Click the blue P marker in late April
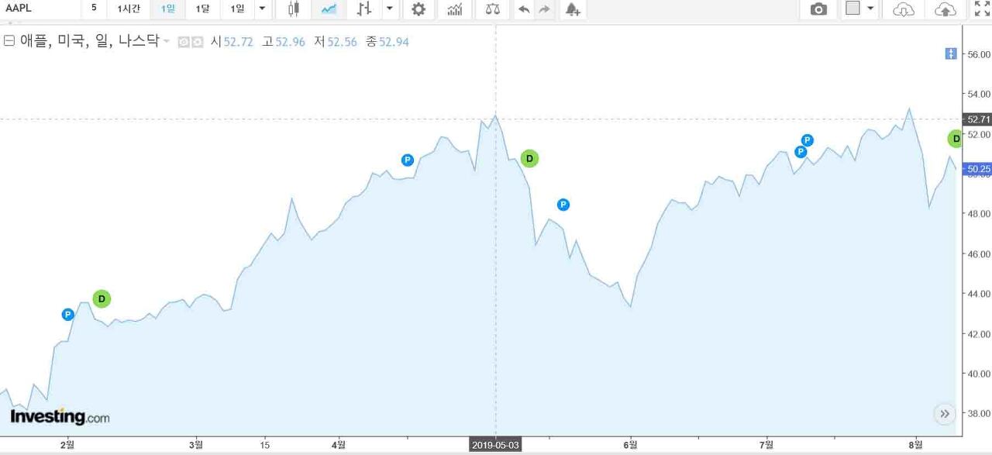The width and height of the screenshot is (992, 455). click(408, 160)
